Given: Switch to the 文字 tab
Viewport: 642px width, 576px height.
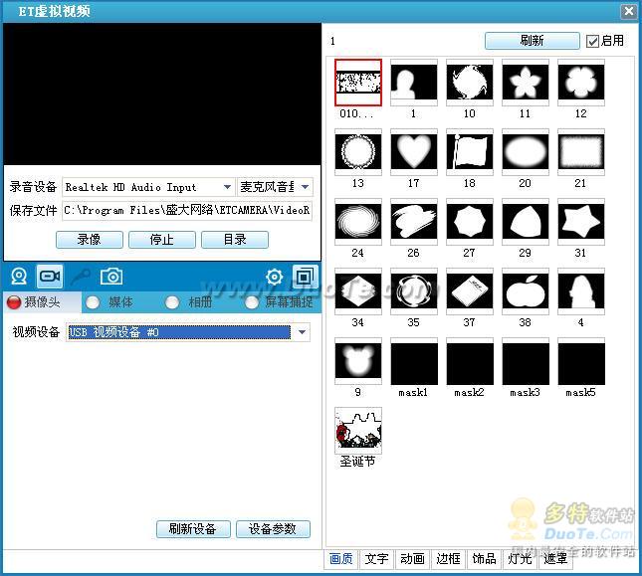Looking at the screenshot, I should (376, 559).
